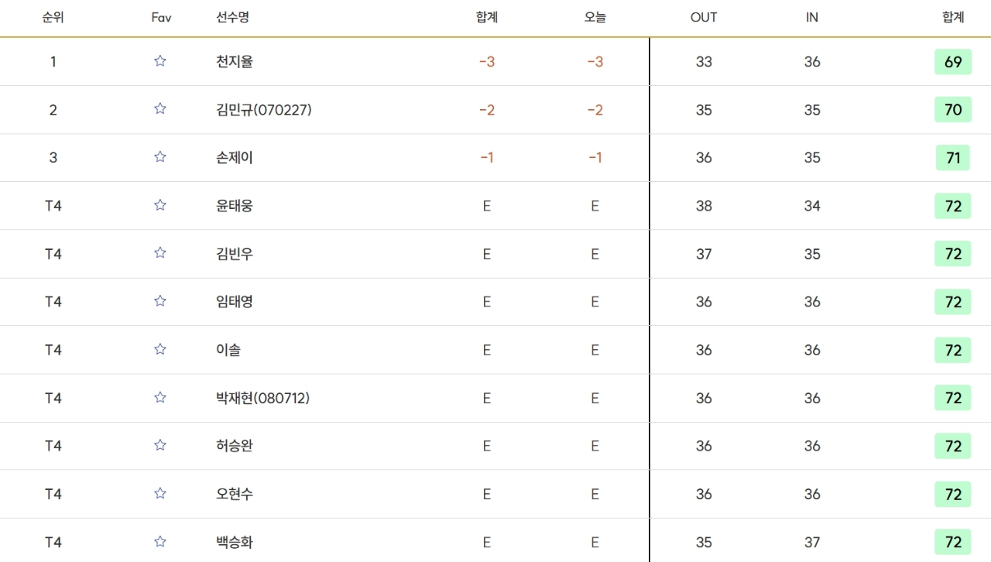Mark 손제이 as a favorite
Screen dimensions: 991x562
pyautogui.click(x=160, y=157)
